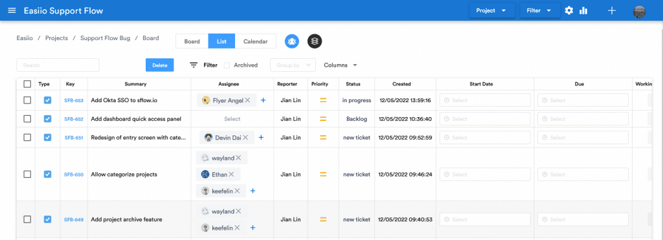This screenshot has width=663, height=240.
Task: Open the user profile avatar
Action: pos(639,12)
